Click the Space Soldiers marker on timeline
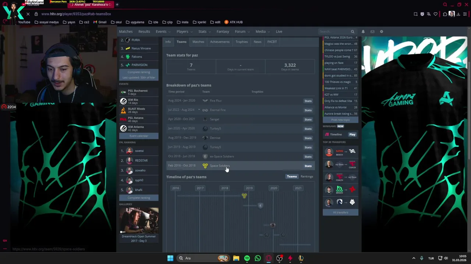Screen dimensions: 471x264 tap(244, 196)
